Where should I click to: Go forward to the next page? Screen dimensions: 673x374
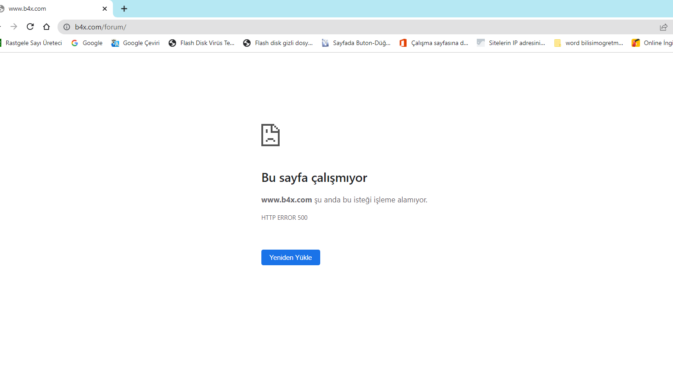(x=14, y=27)
